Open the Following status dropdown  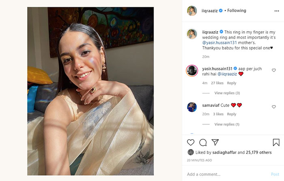pyautogui.click(x=237, y=11)
